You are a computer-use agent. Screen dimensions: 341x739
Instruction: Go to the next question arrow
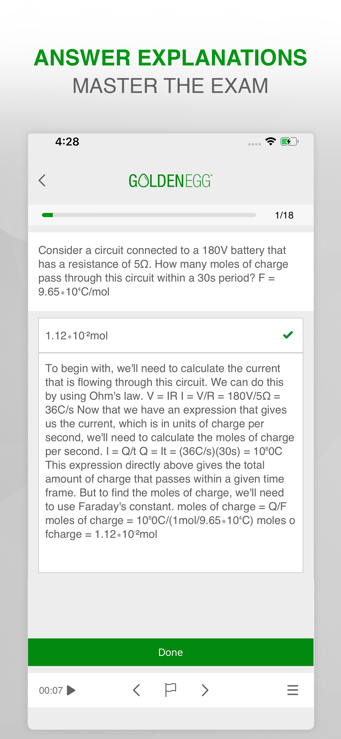(x=205, y=690)
